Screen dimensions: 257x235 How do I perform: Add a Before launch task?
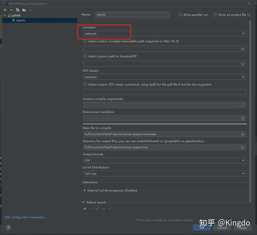pyautogui.click(x=85, y=209)
